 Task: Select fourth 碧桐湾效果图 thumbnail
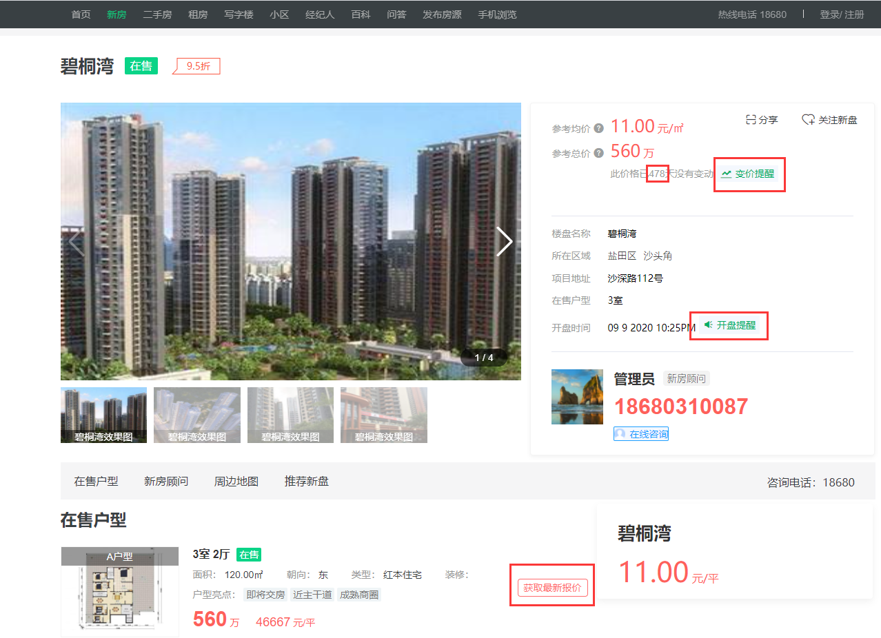384,415
